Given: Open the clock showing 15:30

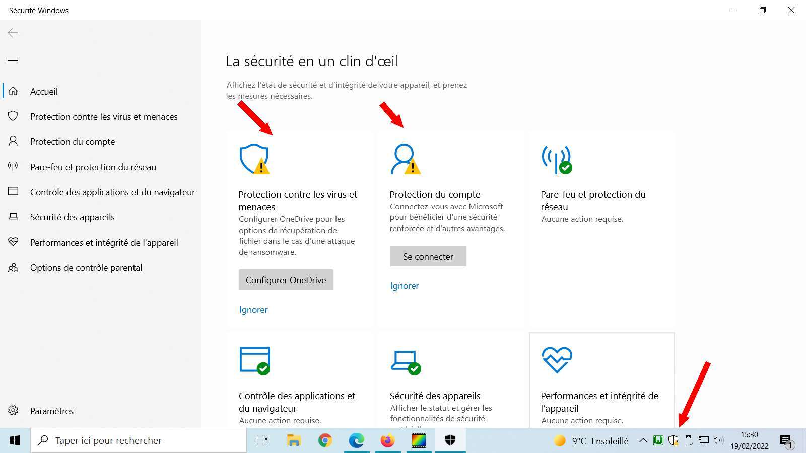Looking at the screenshot, I should [750, 440].
